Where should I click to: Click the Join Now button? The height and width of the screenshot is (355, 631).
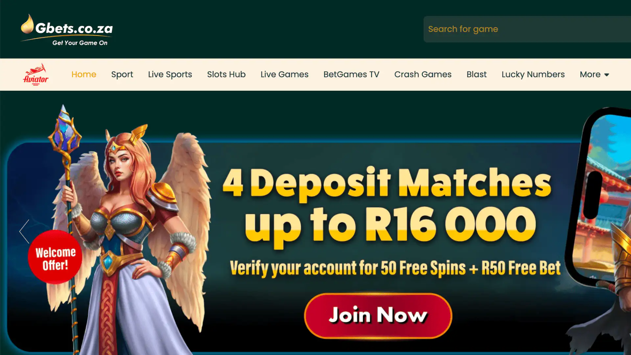pyautogui.click(x=378, y=316)
